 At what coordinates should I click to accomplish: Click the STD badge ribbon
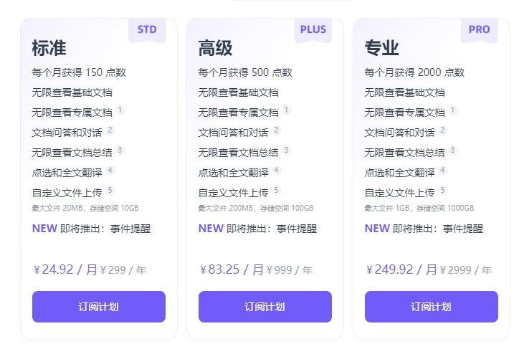coord(147,30)
